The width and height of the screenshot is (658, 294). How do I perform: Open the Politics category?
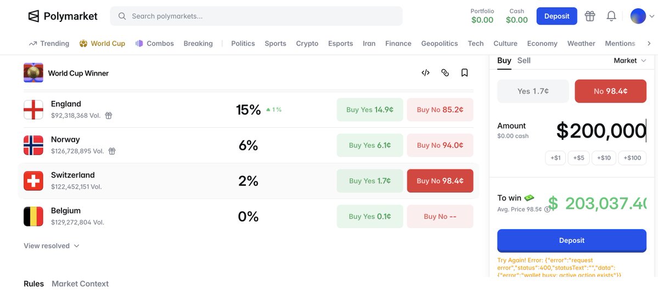(243, 43)
